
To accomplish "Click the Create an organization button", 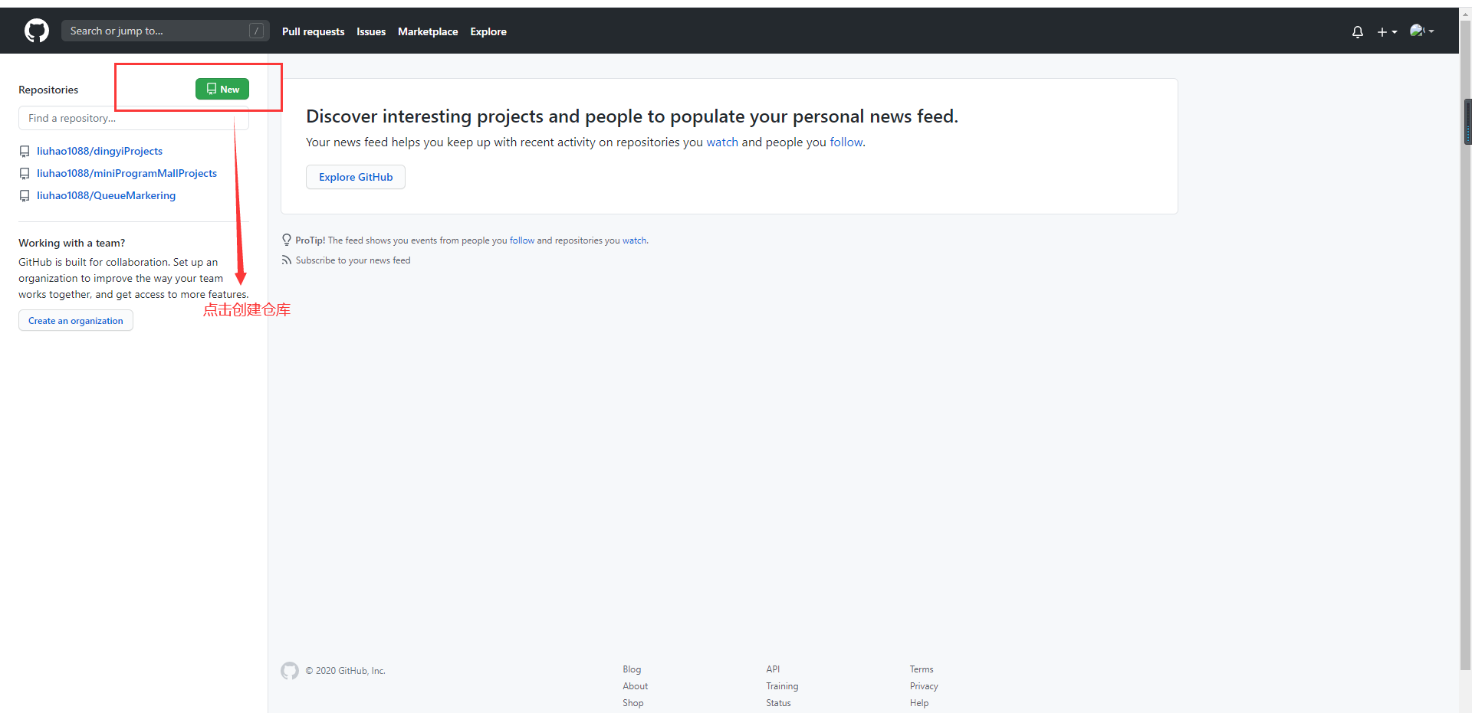I will pyautogui.click(x=76, y=320).
